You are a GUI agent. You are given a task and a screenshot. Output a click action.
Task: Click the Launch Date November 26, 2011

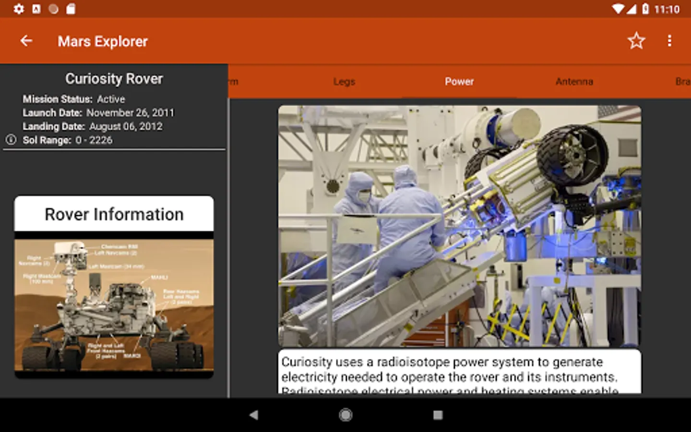tap(98, 113)
